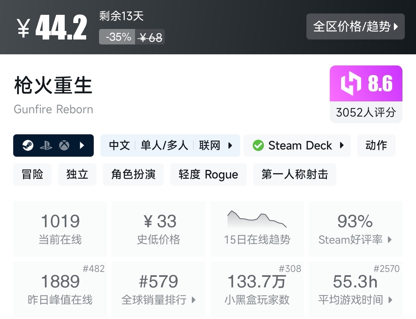Click the -35% discount badge
The height and width of the screenshot is (319, 416).
(x=118, y=37)
